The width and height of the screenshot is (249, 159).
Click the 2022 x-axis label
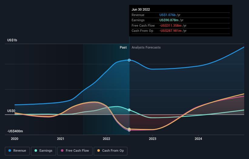pos(106,139)
